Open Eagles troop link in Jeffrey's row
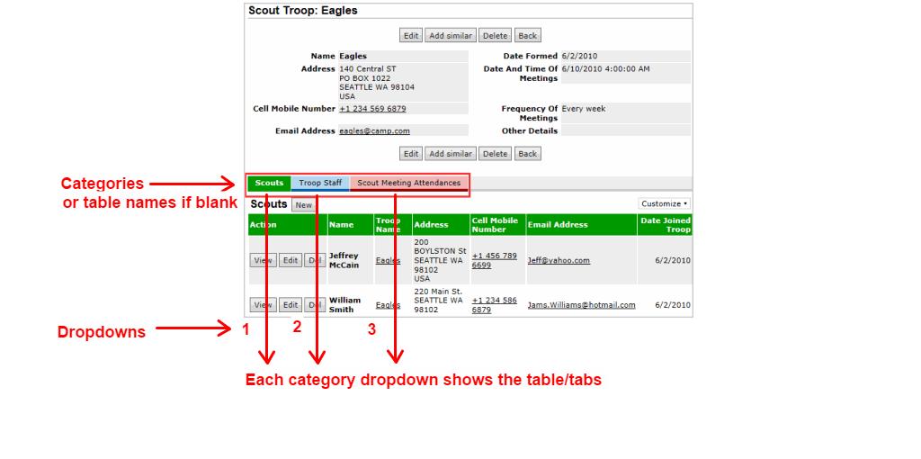921x459 pixels. coord(388,260)
